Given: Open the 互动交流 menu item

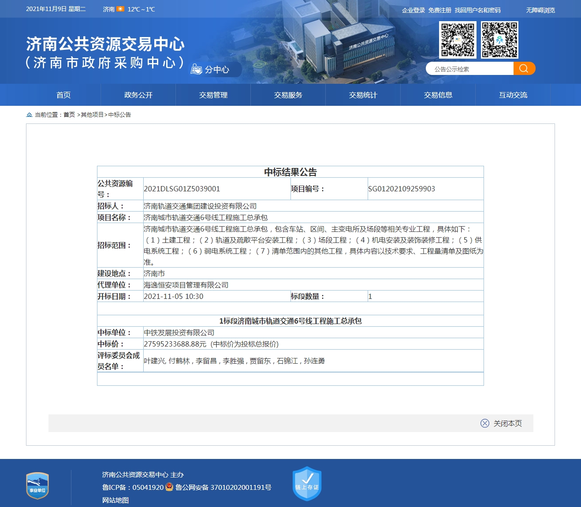Looking at the screenshot, I should point(513,95).
